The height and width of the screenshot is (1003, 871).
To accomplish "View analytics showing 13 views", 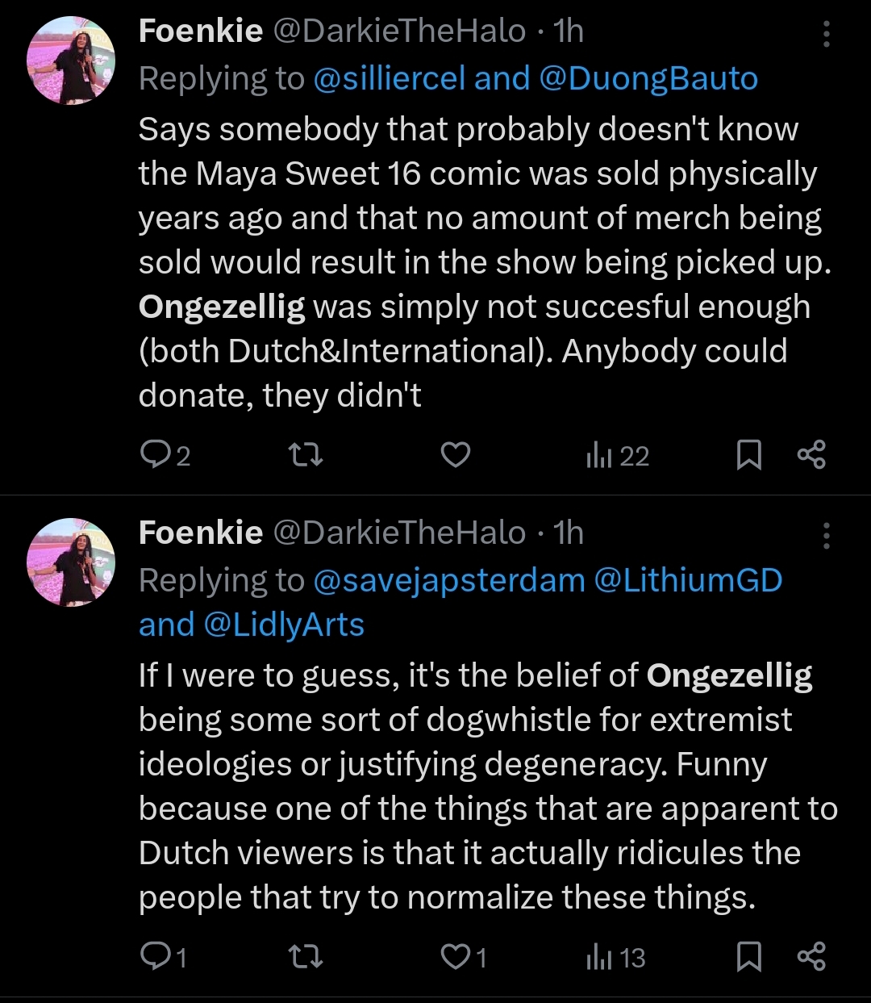I will tap(616, 957).
